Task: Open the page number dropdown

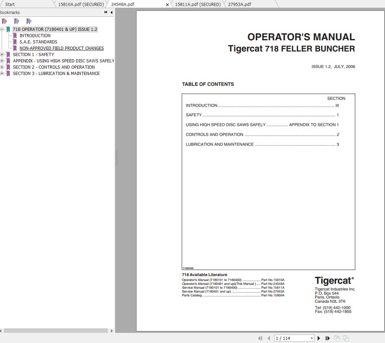Action: 312,338
